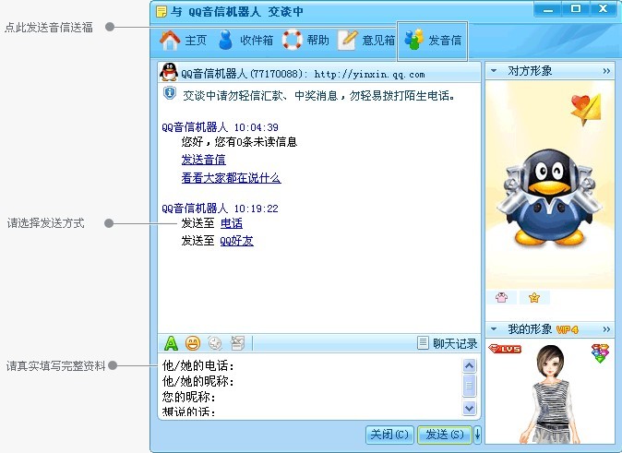The height and width of the screenshot is (453, 622).
Task: Open the emoticon smiley face picker
Action: (193, 343)
